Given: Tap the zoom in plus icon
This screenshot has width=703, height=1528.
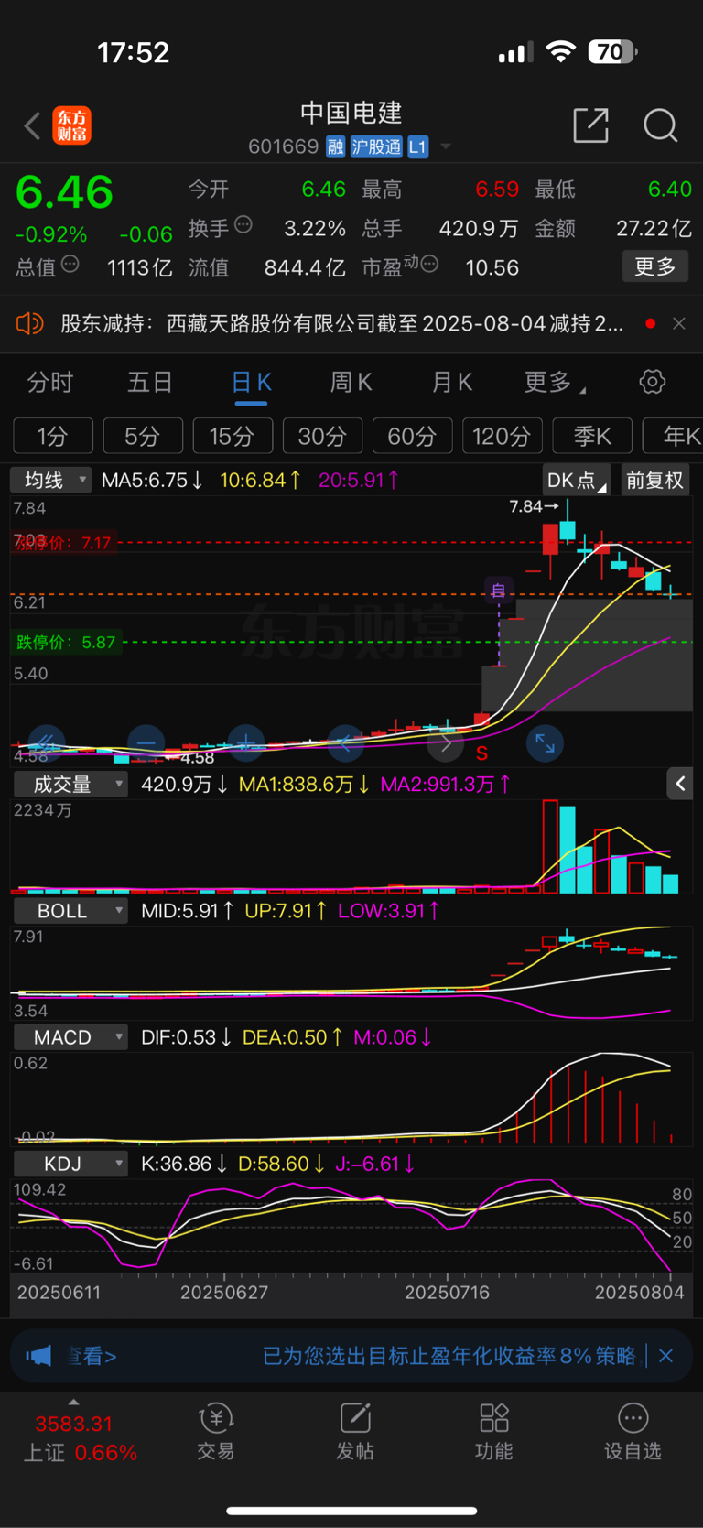Looking at the screenshot, I should pos(246,742).
